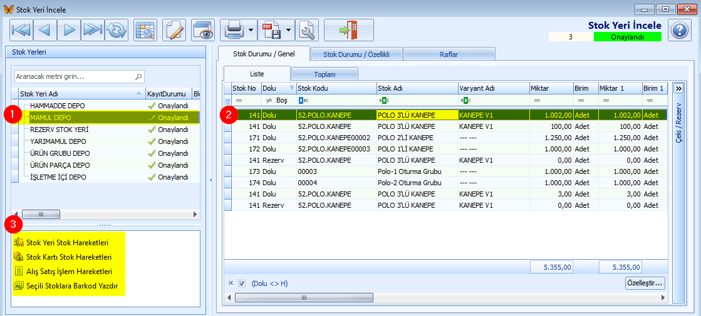
Task: Go to last record navigation icon
Action: (93, 31)
